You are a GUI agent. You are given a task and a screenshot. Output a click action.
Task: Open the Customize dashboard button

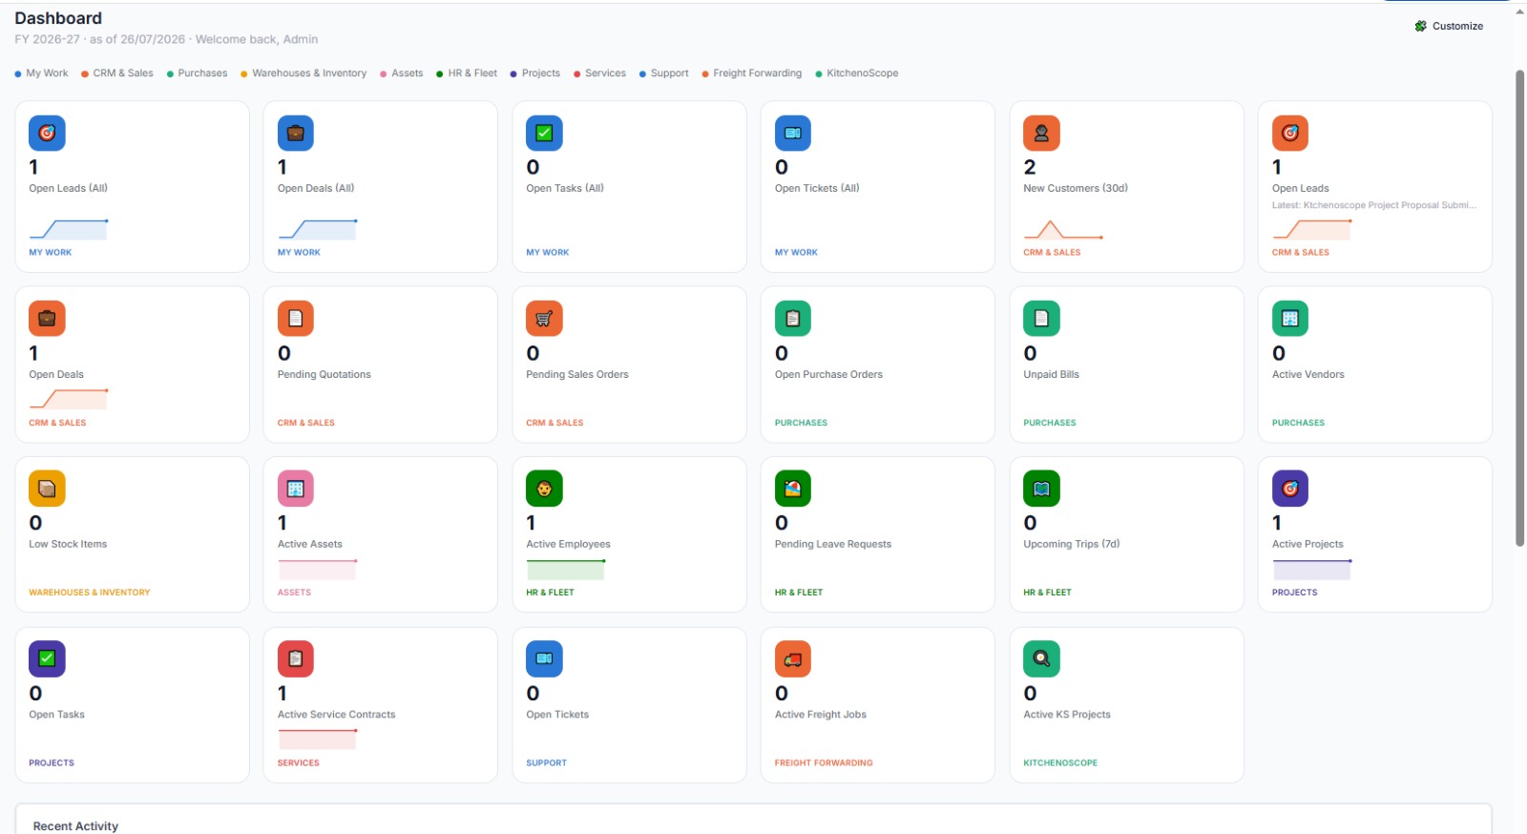click(x=1449, y=26)
